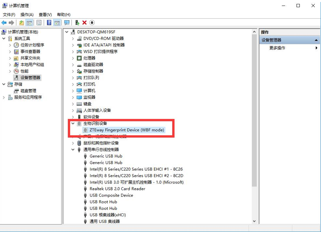Click the device list vertical scrollbar down arrow
The image size is (321, 232).
click(254, 221)
